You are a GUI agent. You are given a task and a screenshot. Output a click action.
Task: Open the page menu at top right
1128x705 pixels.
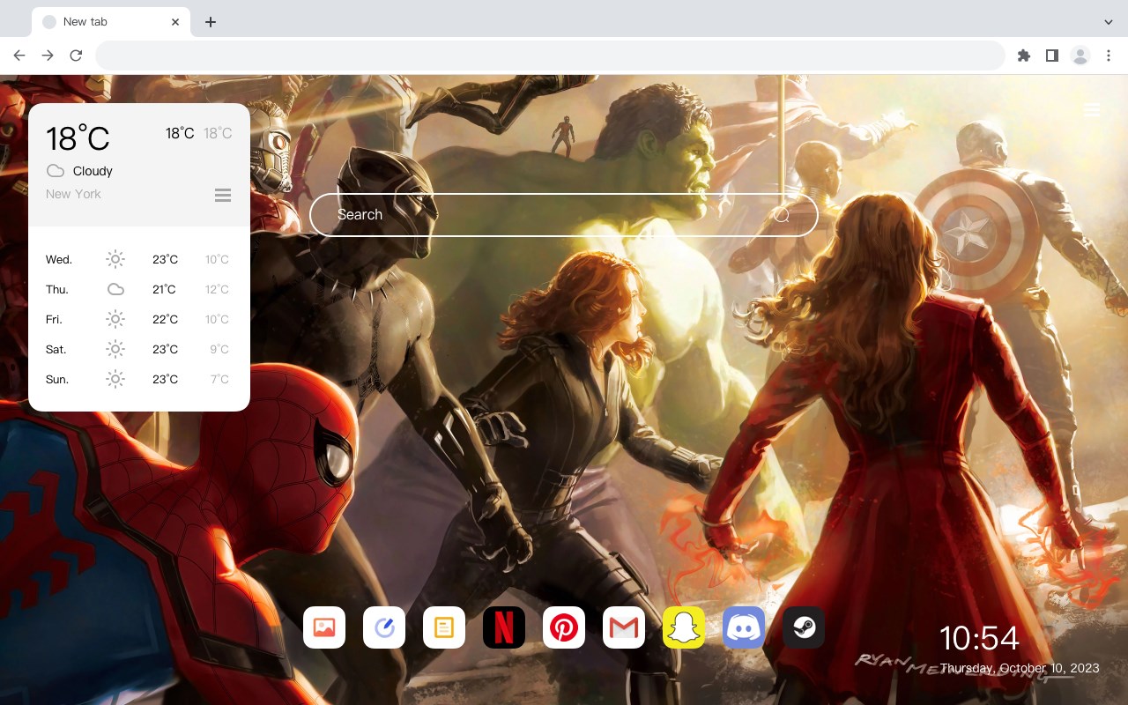pyautogui.click(x=1093, y=109)
